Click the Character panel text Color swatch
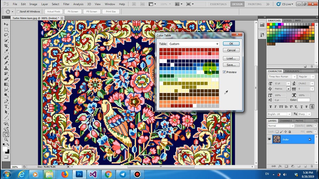Screen dimensions: 319x179 [303, 100]
